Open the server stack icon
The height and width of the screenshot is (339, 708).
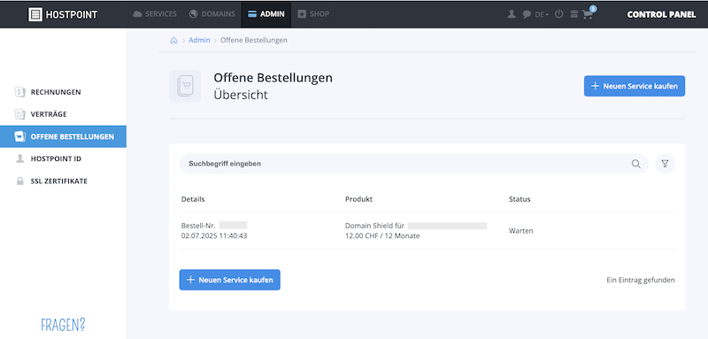click(573, 14)
